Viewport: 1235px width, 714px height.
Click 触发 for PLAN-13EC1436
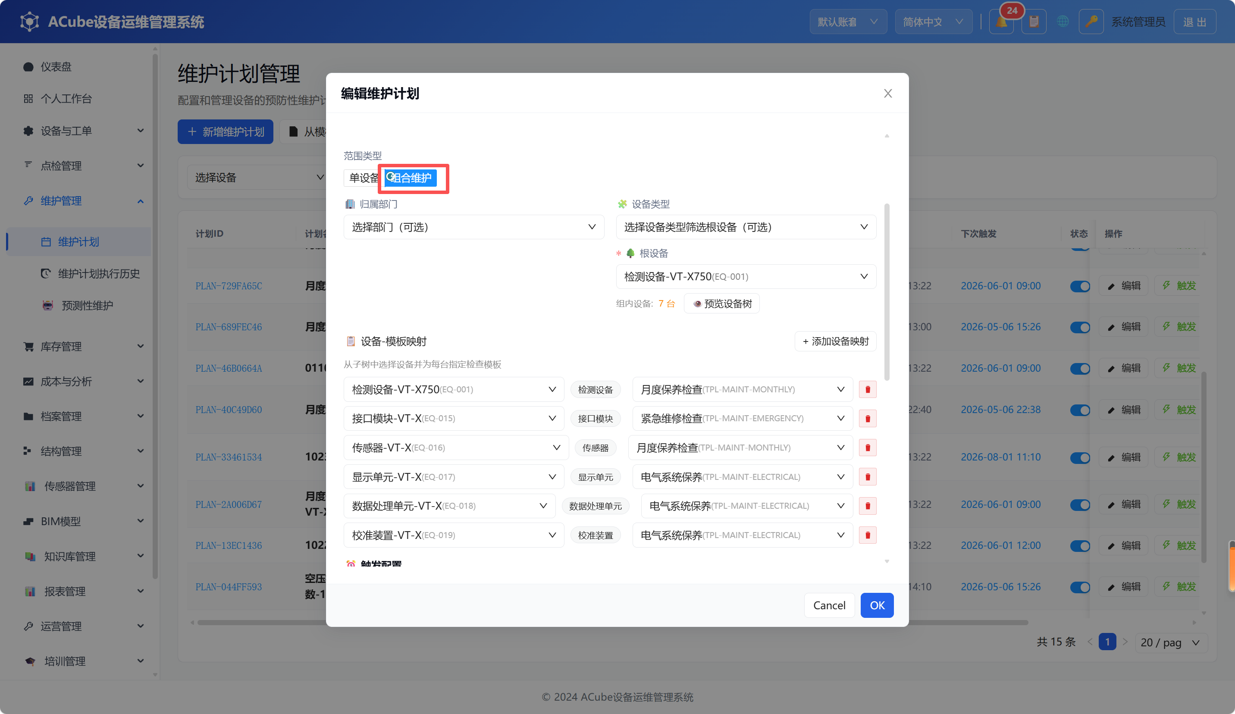(x=1179, y=545)
